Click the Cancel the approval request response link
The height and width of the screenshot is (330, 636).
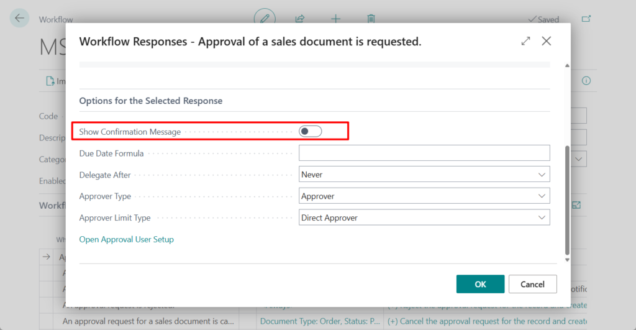(486, 321)
